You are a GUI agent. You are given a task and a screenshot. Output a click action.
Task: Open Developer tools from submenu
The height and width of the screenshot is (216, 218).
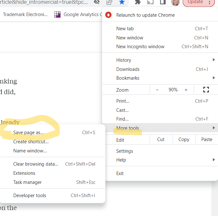point(30,196)
